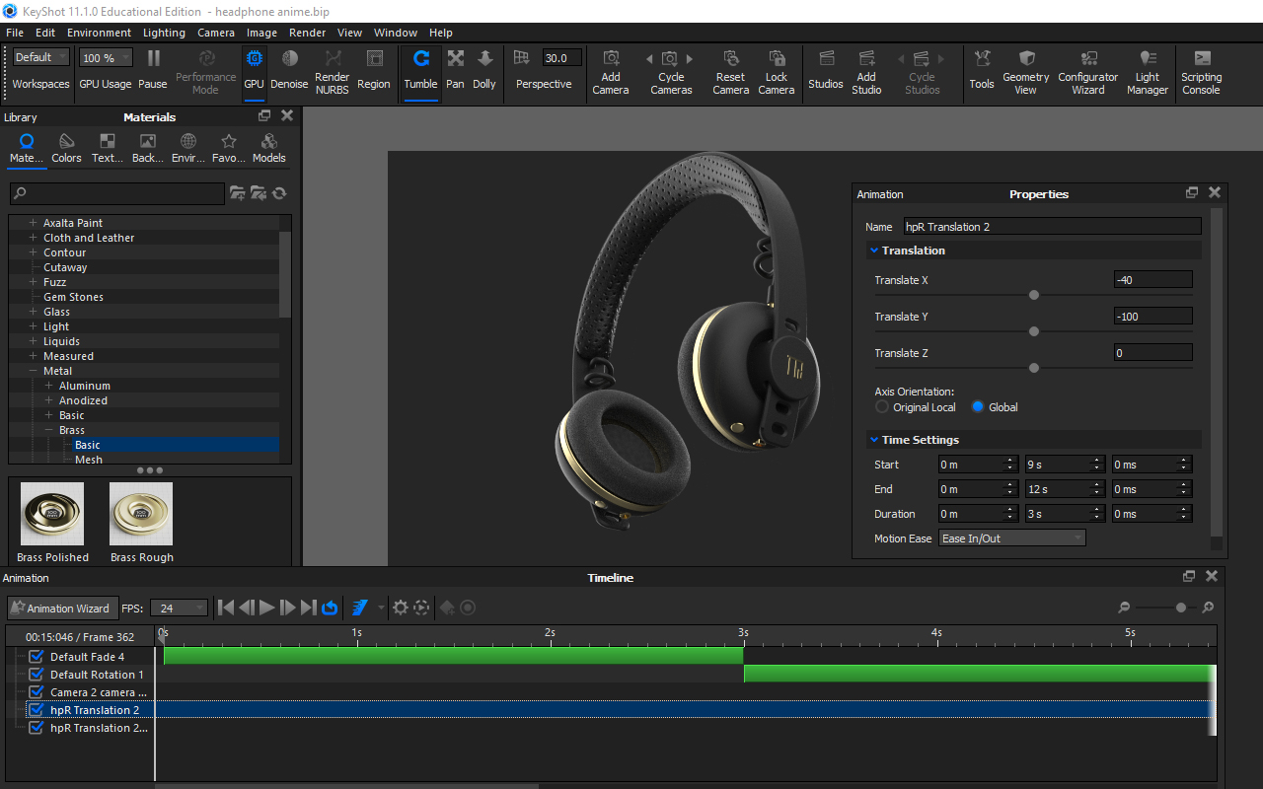Jump to the animation start
Viewport: 1263px width, 789px height.
pyautogui.click(x=226, y=608)
